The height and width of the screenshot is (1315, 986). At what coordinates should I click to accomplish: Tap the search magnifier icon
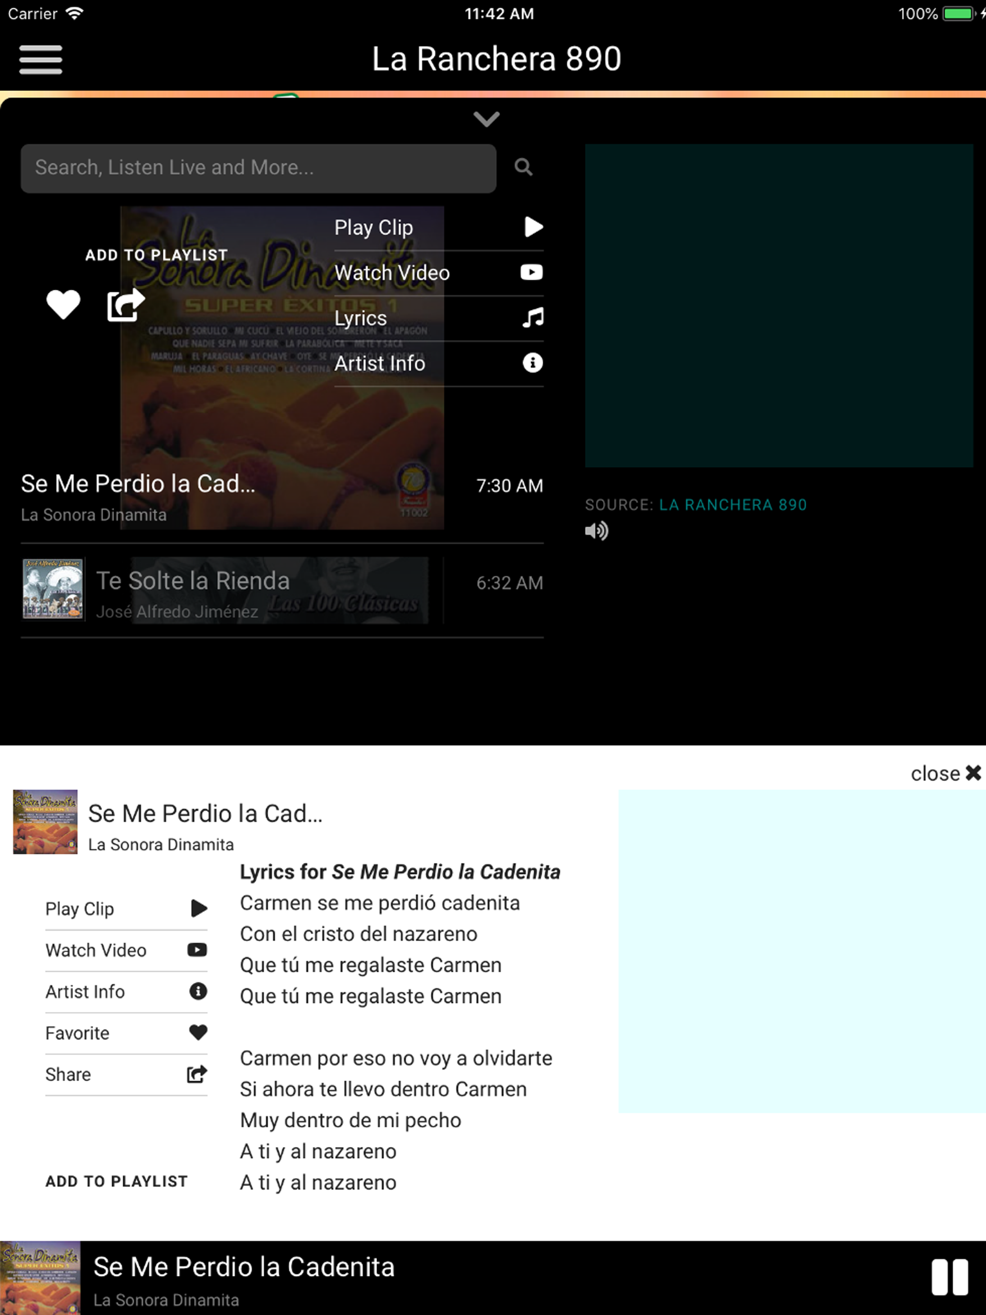pyautogui.click(x=523, y=168)
